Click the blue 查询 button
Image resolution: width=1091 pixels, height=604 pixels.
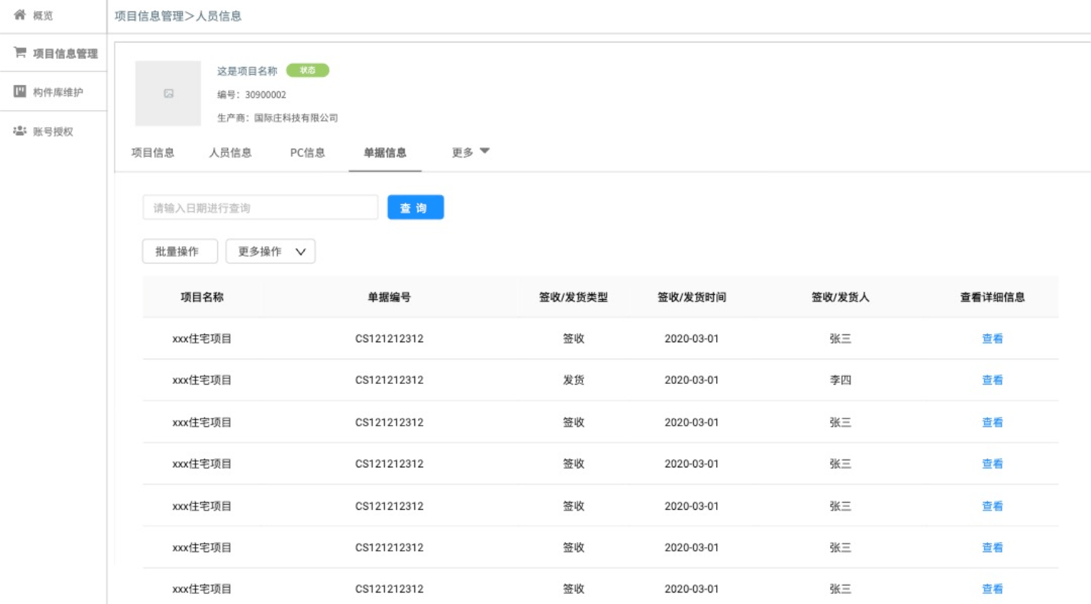(415, 208)
